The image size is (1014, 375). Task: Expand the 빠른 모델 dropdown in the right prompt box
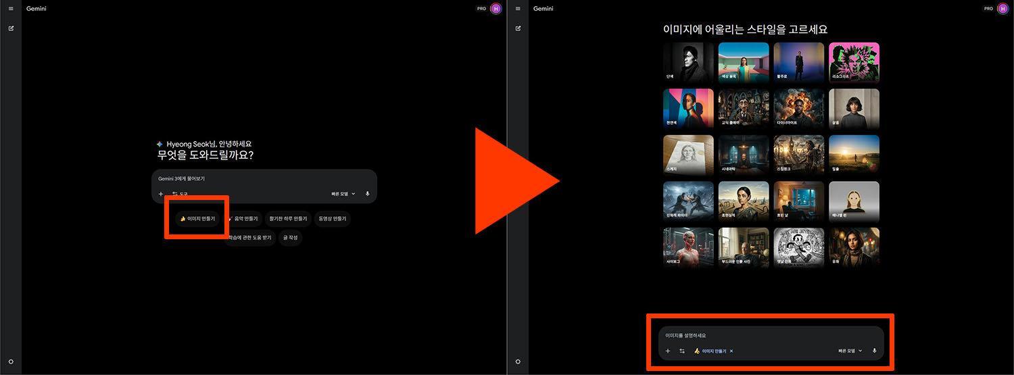click(x=850, y=351)
